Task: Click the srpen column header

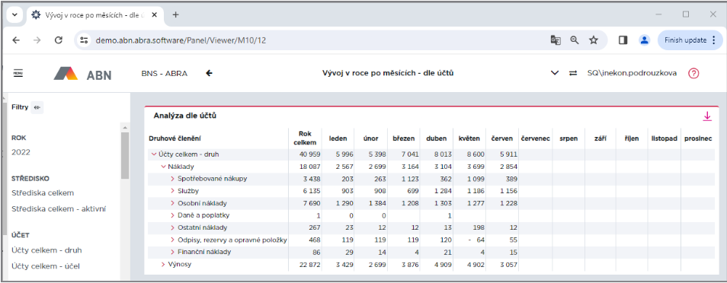Action: point(568,138)
